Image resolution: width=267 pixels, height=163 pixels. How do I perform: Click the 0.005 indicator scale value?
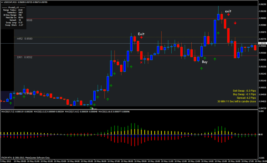pyautogui.click(x=261, y=111)
